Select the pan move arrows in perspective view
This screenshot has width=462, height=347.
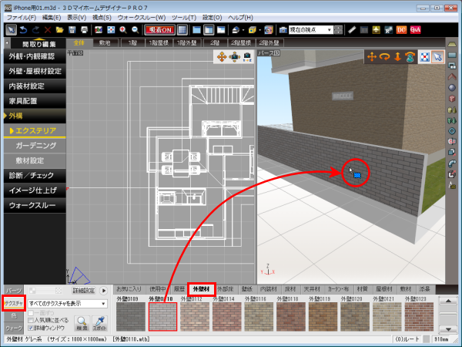tap(372, 57)
